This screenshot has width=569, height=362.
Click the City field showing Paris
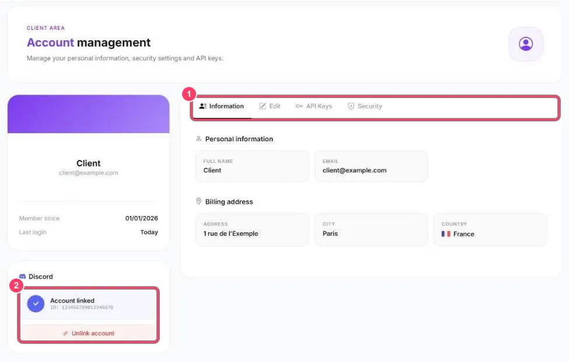click(x=371, y=229)
